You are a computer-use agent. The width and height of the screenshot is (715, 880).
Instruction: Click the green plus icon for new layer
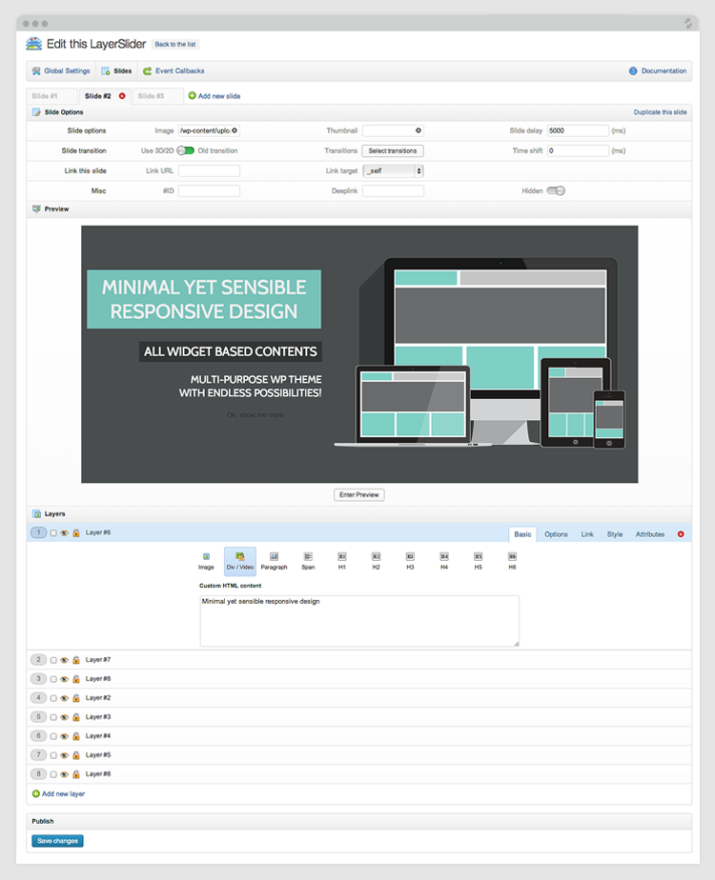36,793
